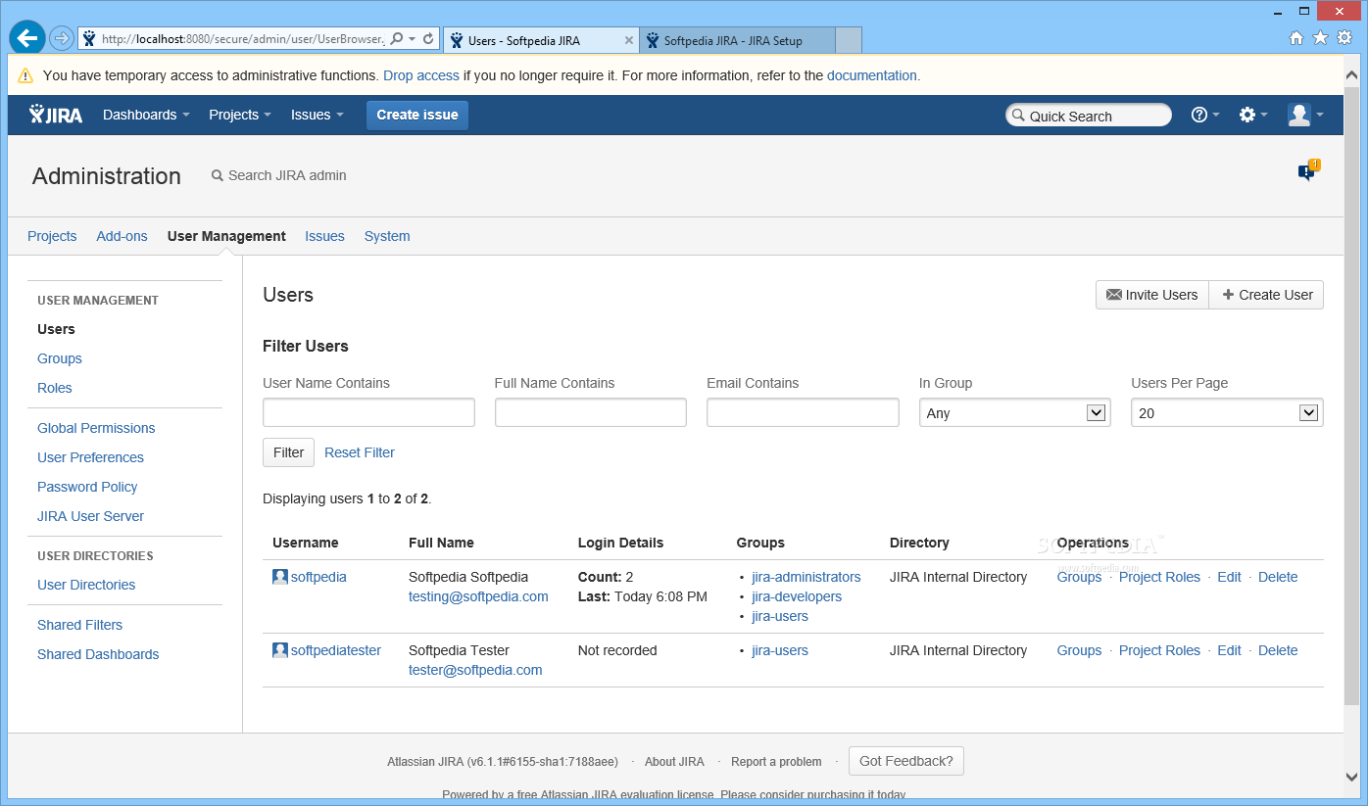Open the Projects admin tab
Screen dimensions: 1368x806
click(52, 236)
